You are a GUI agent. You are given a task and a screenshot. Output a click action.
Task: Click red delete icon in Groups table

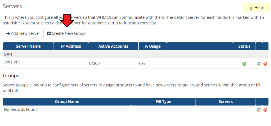[x=265, y=110]
